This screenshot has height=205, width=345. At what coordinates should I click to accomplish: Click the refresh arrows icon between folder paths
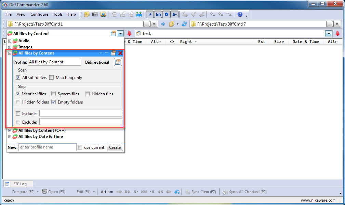point(185,24)
